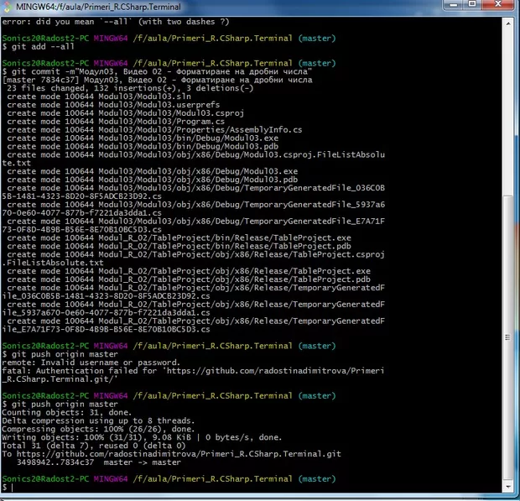Click the GitHub URL in the authentication failed message
The width and height of the screenshot is (520, 501).
point(277,371)
